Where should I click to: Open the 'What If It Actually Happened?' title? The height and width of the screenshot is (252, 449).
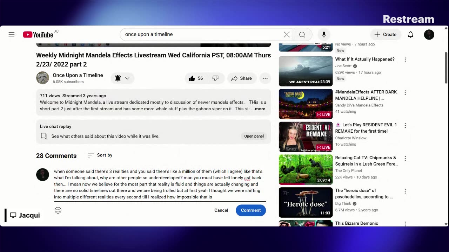point(365,59)
